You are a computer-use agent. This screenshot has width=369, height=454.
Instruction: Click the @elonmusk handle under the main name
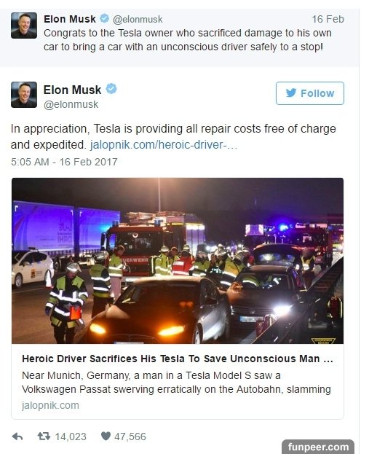coord(71,104)
